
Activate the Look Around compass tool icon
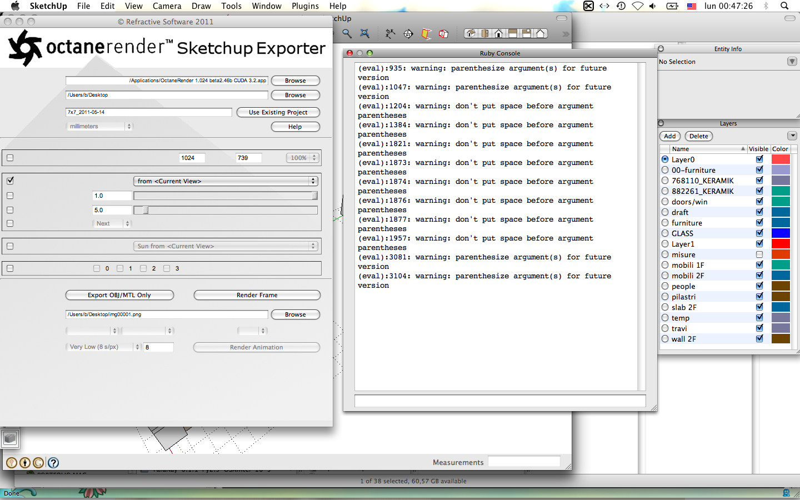(x=408, y=33)
